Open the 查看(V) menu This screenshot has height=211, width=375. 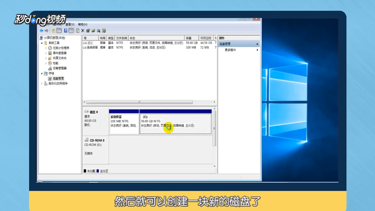[x=70, y=24]
